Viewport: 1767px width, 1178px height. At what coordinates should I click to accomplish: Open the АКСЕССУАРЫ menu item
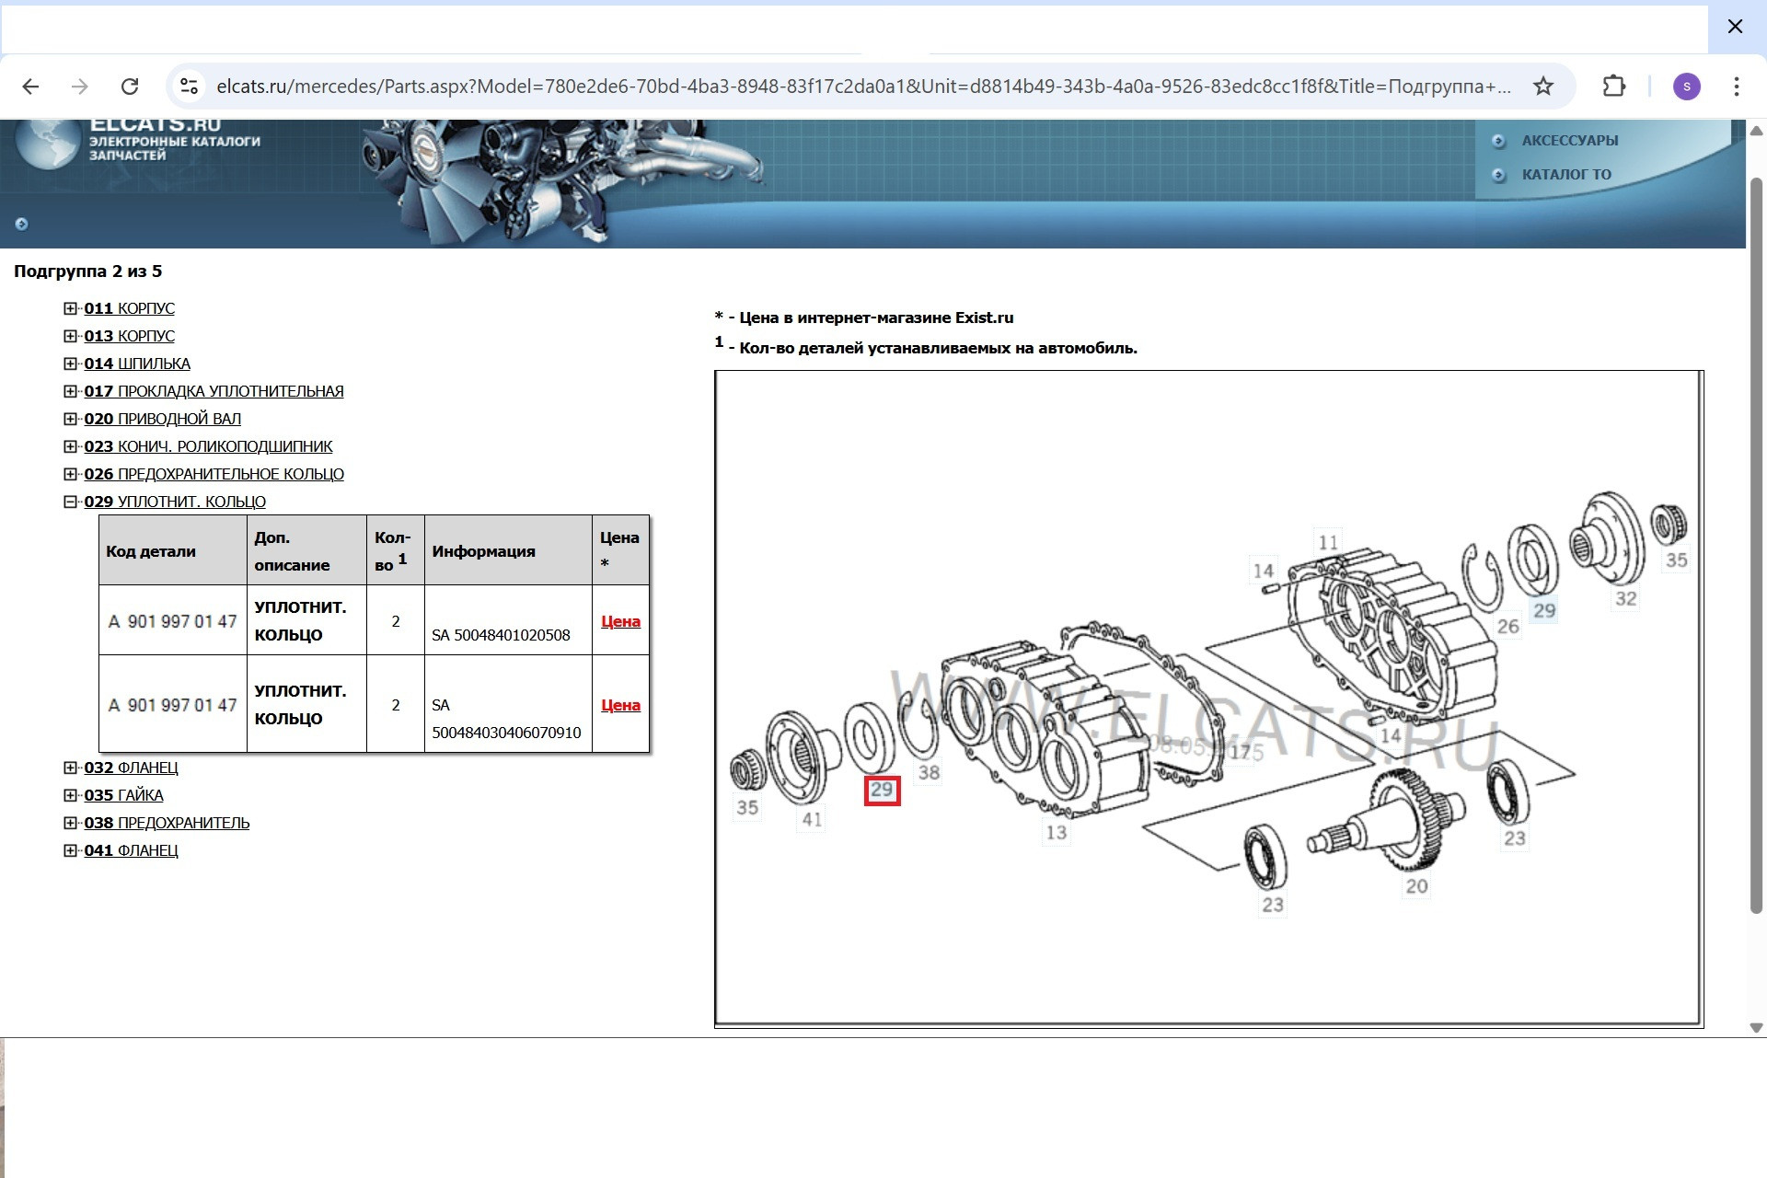(1569, 141)
